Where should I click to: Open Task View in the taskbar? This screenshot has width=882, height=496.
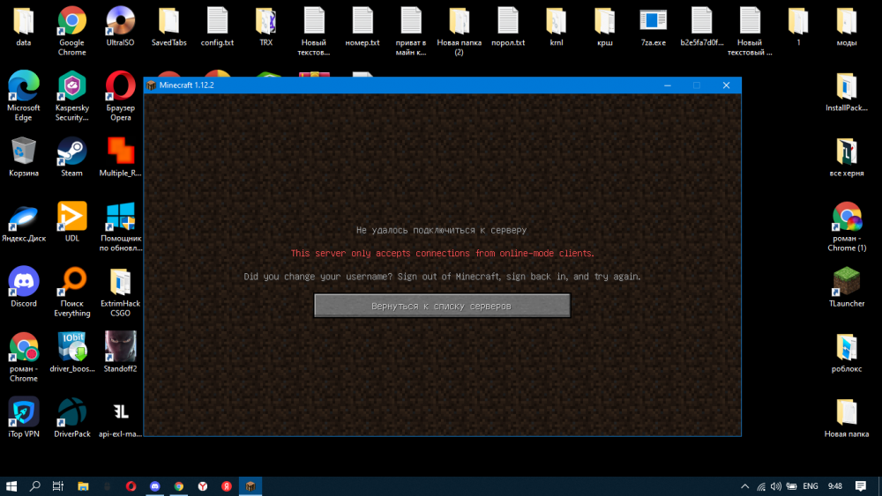pyautogui.click(x=58, y=486)
